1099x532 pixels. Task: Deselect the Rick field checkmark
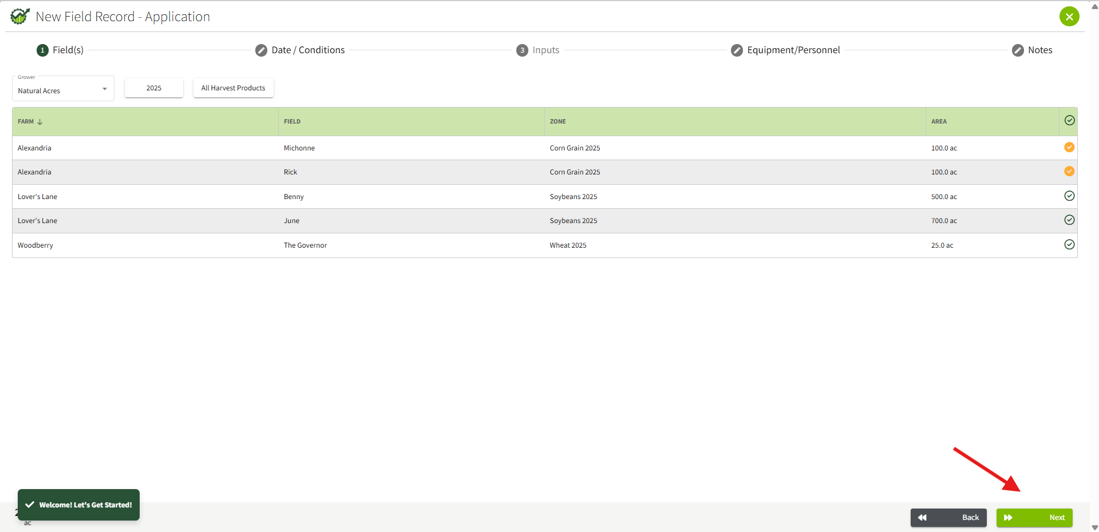[1069, 172]
